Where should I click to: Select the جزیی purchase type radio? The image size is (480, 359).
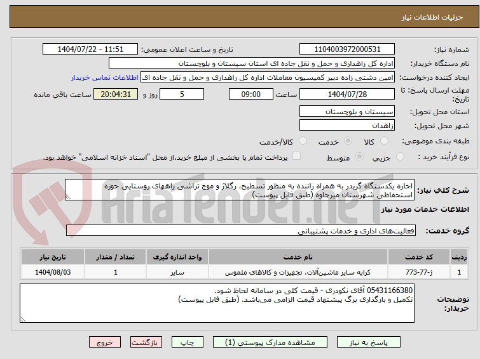tap(400, 157)
